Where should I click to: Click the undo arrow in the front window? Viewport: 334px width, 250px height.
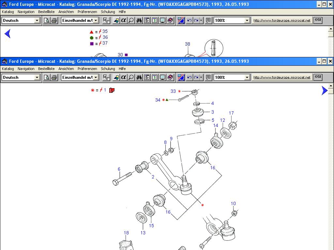pyautogui.click(x=189, y=77)
